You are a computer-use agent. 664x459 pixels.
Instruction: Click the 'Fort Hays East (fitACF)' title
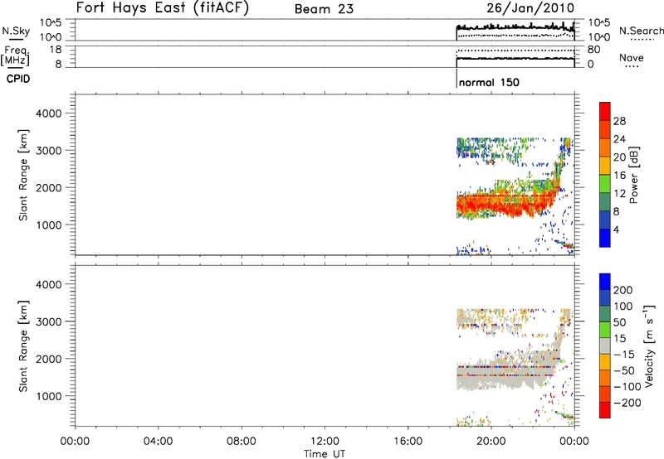[163, 8]
